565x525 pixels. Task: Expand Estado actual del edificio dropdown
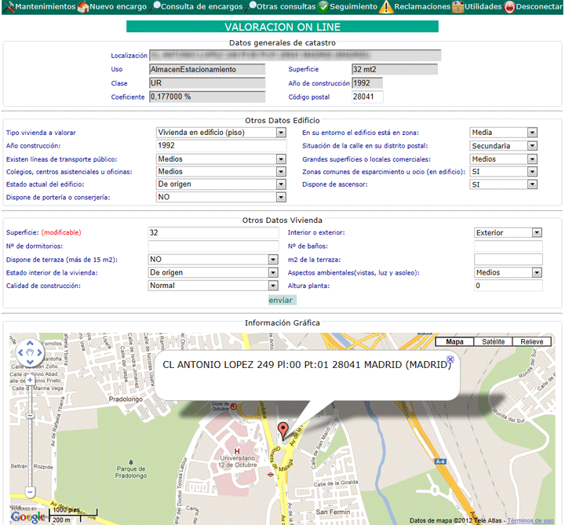(281, 184)
